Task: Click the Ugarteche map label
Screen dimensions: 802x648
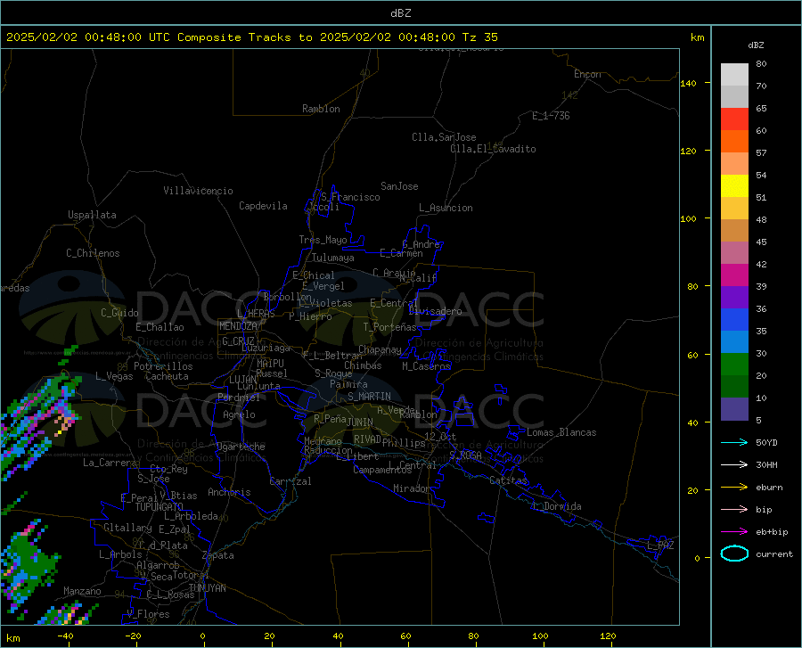Action: [x=241, y=447]
